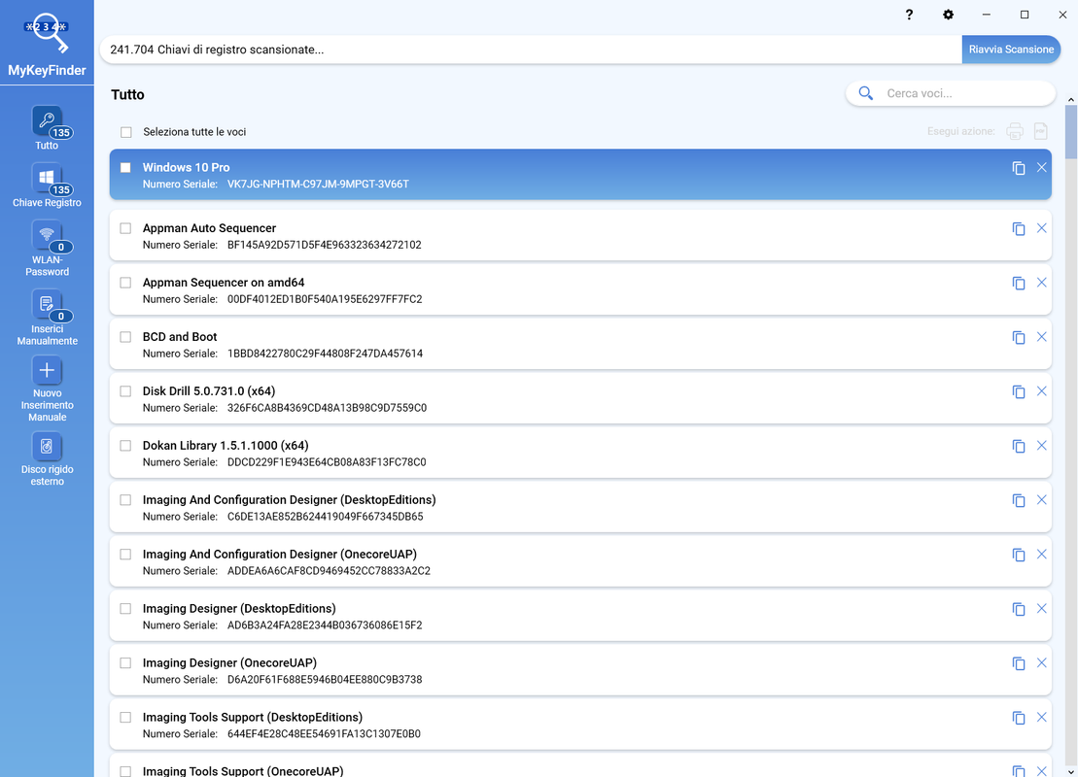Minimize the MyKeyFinder window
The width and height of the screenshot is (1078, 777).
coord(986,15)
